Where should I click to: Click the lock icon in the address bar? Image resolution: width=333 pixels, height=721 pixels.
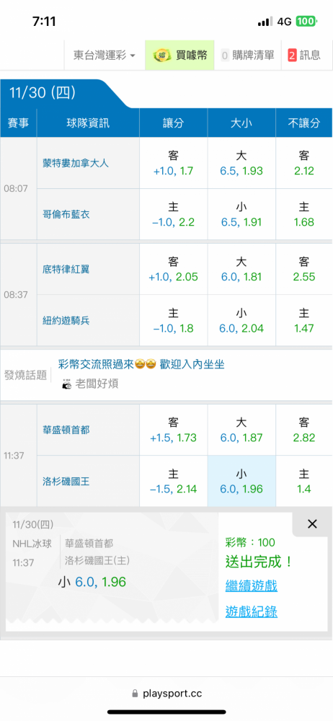[135, 694]
